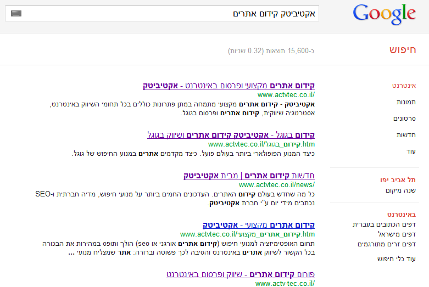429x287 pixels.
Task: Filter by 'דפים מישראל'
Action: (397, 234)
